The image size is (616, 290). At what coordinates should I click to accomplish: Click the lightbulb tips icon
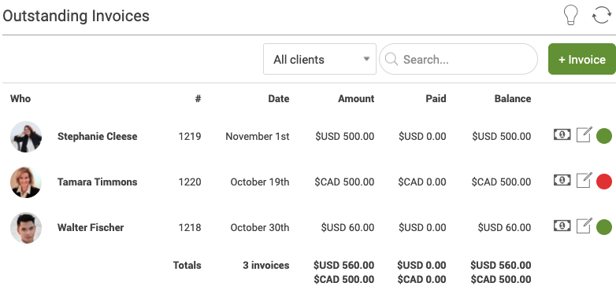pyautogui.click(x=571, y=15)
